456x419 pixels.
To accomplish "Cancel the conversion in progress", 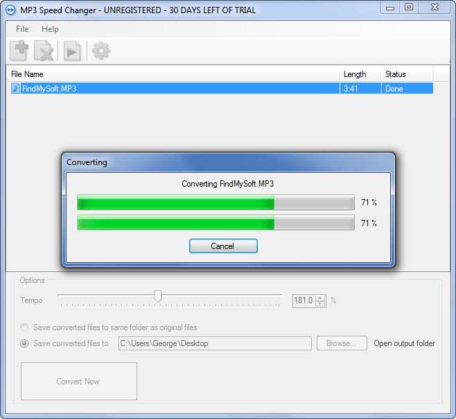I will pos(223,246).
